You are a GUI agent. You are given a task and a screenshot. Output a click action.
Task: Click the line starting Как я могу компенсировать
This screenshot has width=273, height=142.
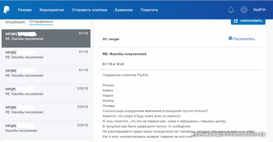click(148, 137)
